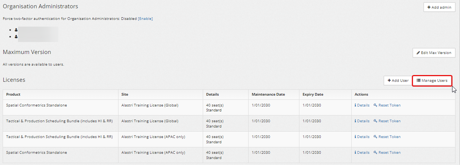The height and width of the screenshot is (165, 460).
Task: Show Details for APAC Tactical Bundle license
Action: pyautogui.click(x=362, y=137)
